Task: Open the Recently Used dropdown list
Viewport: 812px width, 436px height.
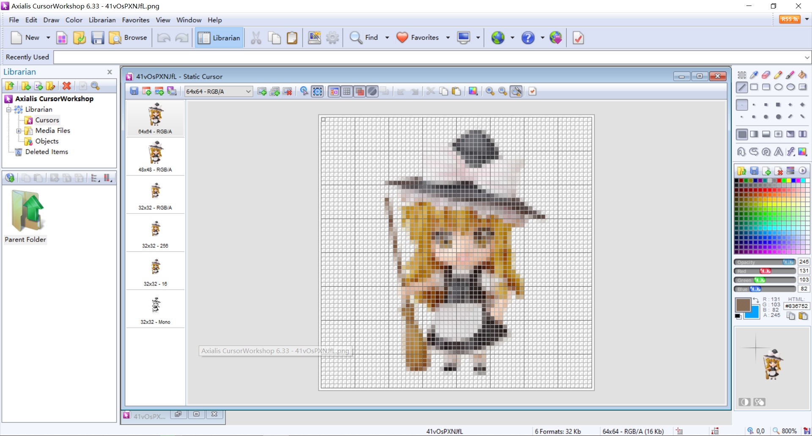Action: [x=807, y=57]
